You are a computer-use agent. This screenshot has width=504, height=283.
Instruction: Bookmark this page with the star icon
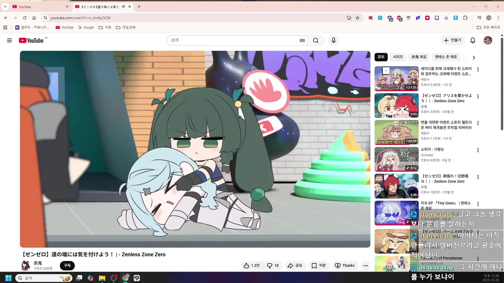(358, 18)
